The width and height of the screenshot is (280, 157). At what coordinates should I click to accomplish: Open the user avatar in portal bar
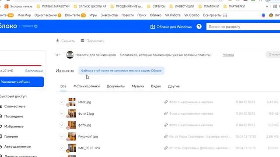(271, 15)
